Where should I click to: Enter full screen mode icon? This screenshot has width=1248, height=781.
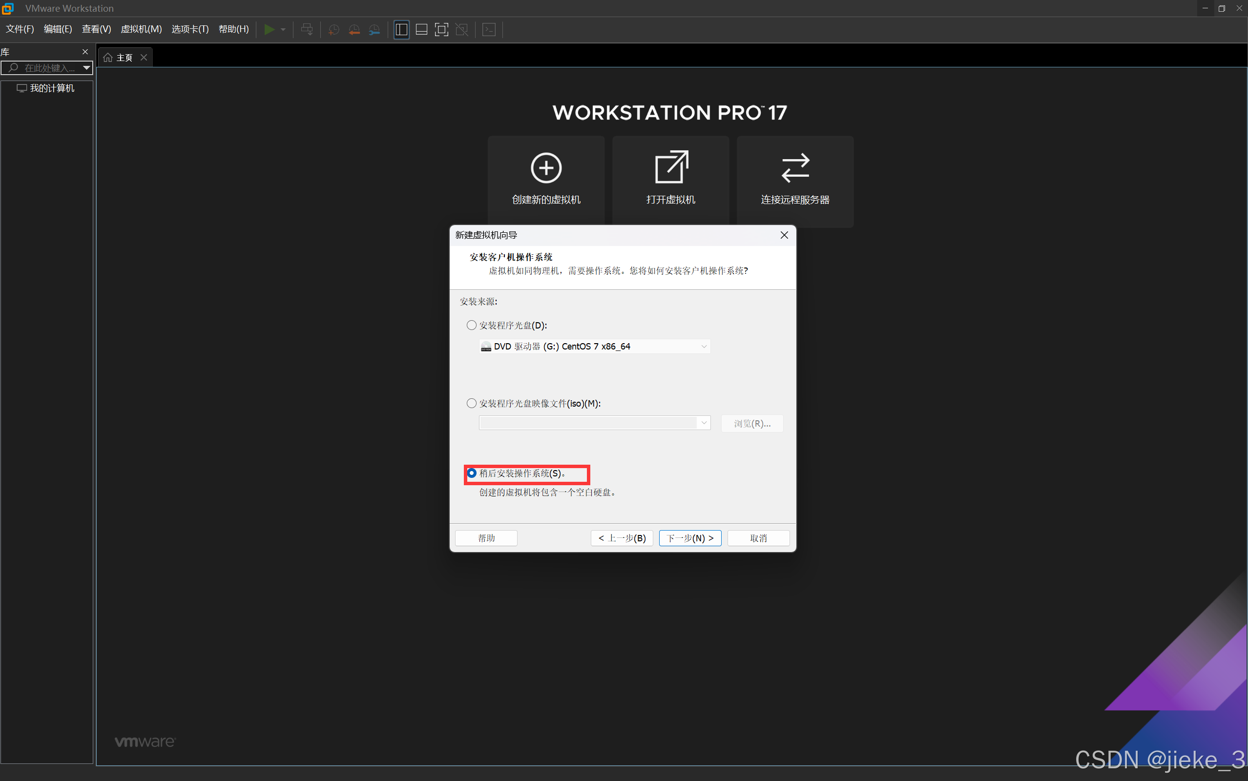tap(441, 29)
